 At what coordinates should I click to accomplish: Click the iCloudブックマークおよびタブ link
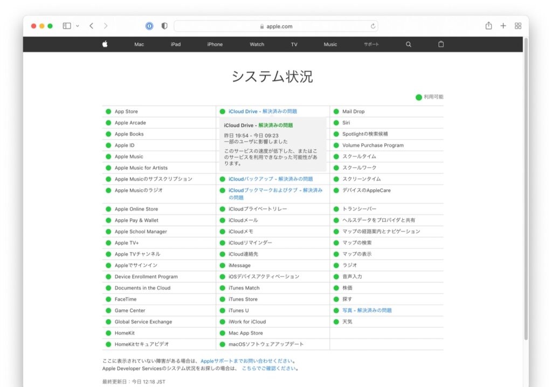(275, 193)
